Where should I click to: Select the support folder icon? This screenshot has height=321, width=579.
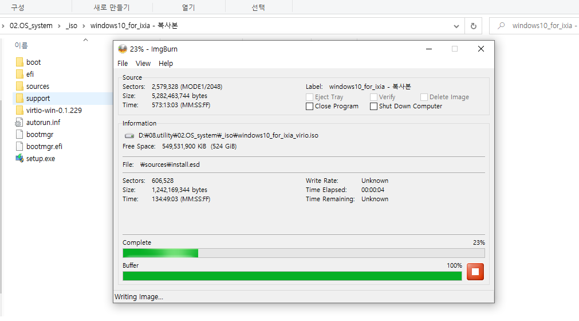pos(19,98)
